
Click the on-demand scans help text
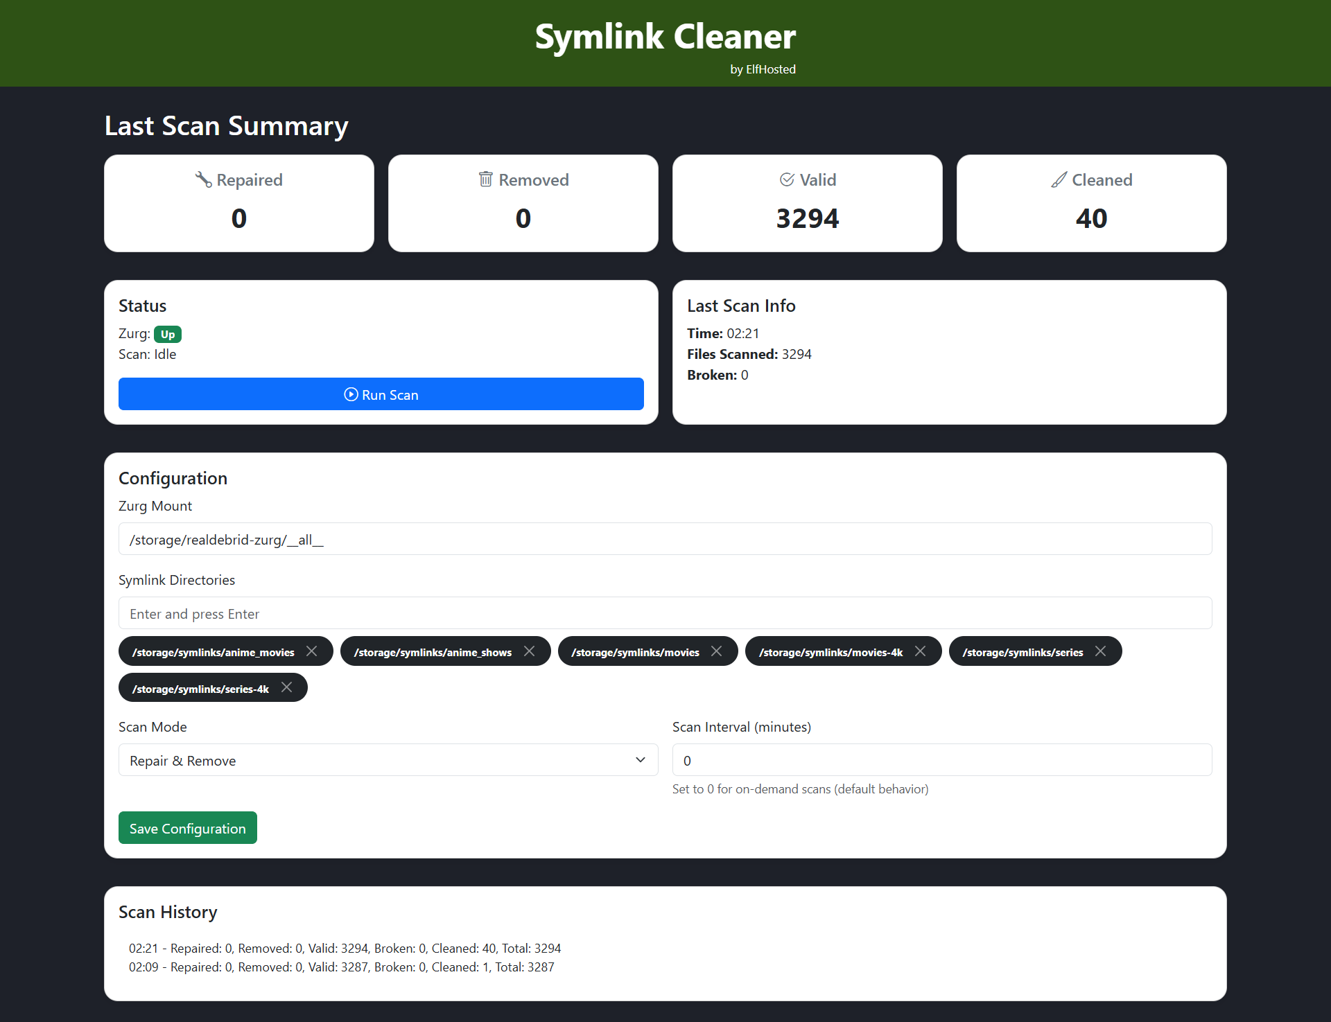(x=801, y=788)
